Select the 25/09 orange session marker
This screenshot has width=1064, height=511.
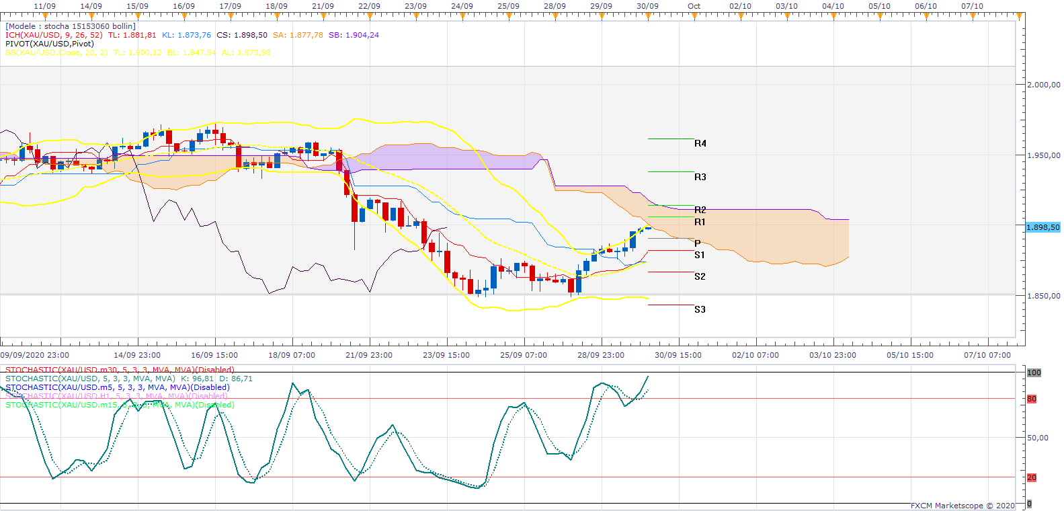point(508,16)
